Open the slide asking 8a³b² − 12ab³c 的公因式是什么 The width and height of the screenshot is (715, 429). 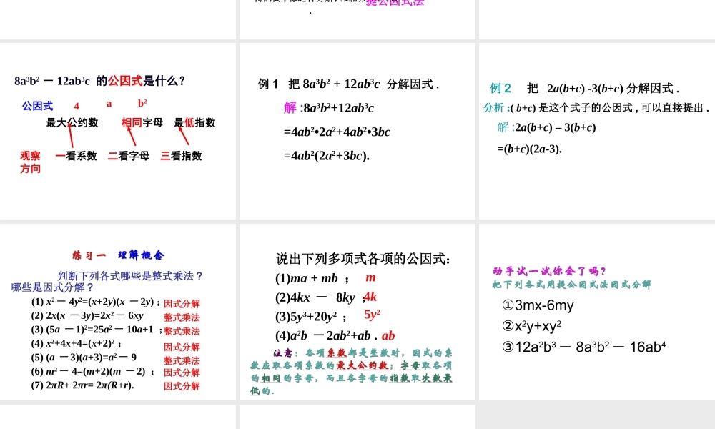pos(118,131)
